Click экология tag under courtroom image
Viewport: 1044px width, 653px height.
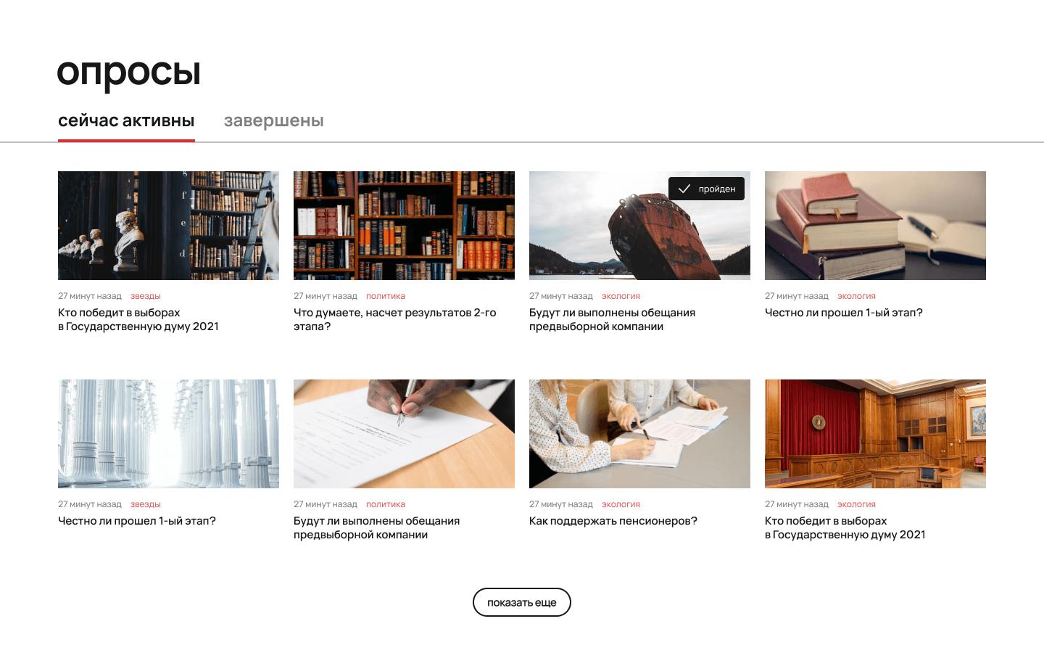[x=856, y=504]
